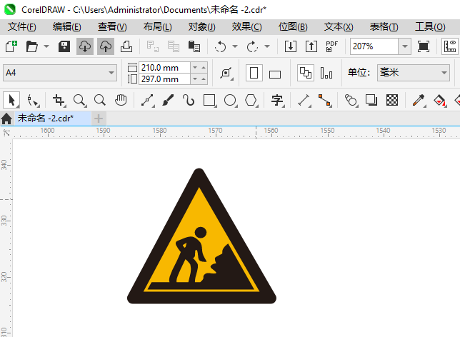Open the 查看(V) menu

click(x=112, y=26)
